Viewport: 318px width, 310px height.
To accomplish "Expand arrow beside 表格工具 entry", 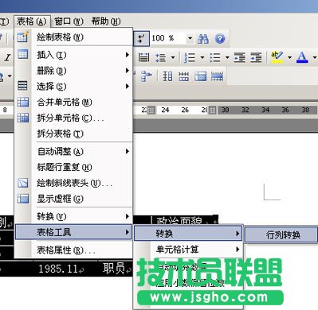I will 128,232.
